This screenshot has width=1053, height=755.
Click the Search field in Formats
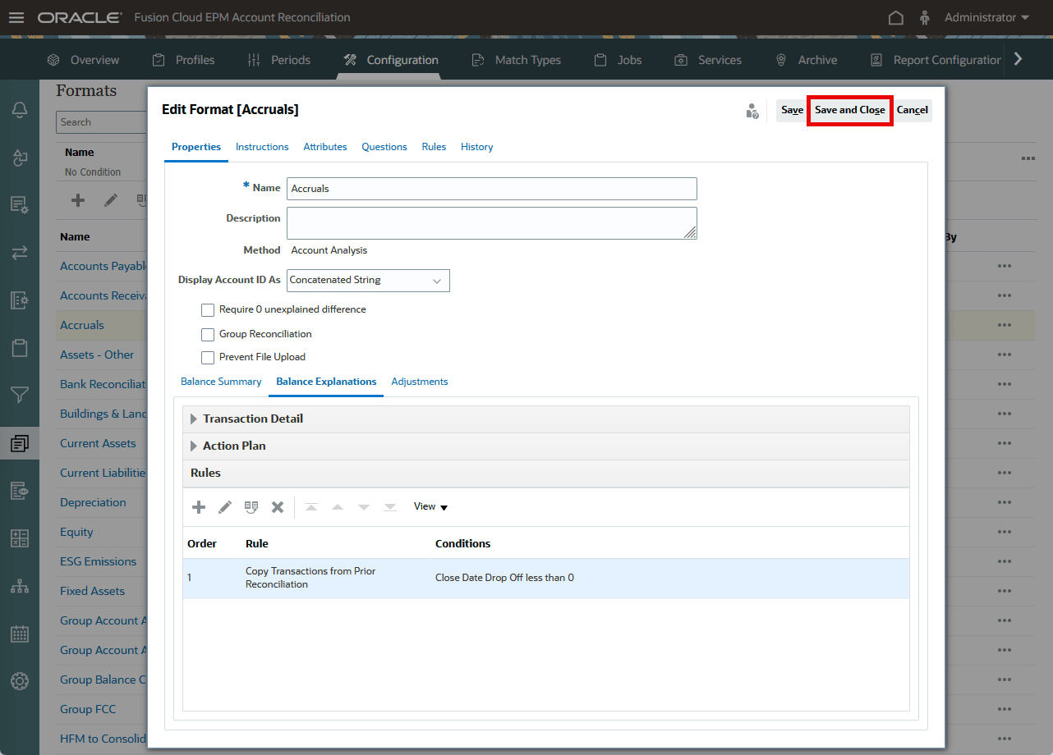[x=102, y=122]
